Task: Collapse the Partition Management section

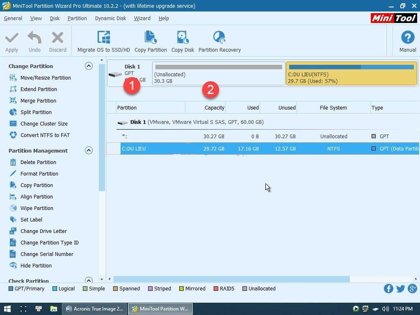Action: [x=89, y=151]
